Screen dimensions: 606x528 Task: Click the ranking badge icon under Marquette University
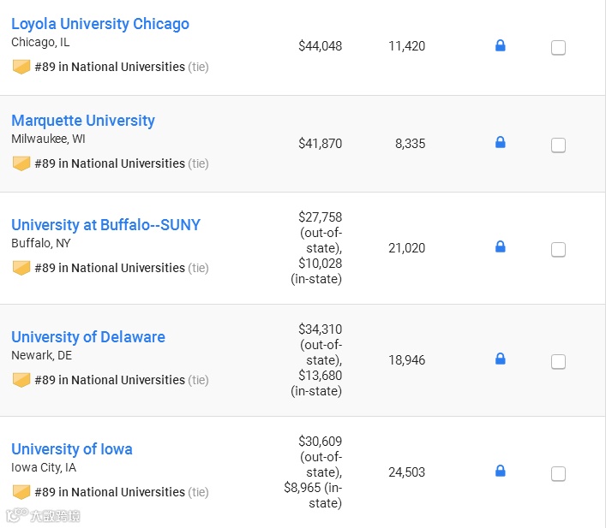tap(21, 163)
